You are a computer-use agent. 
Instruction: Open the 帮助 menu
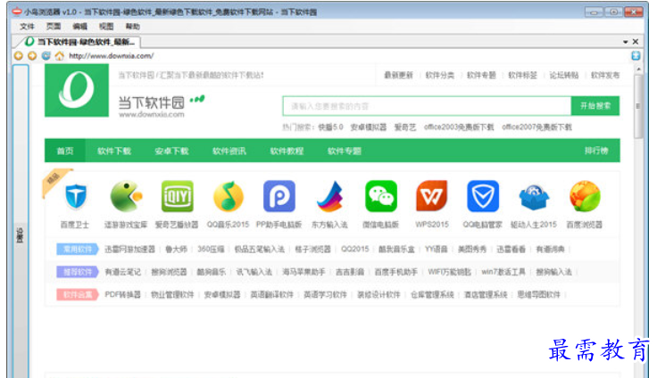coord(132,27)
